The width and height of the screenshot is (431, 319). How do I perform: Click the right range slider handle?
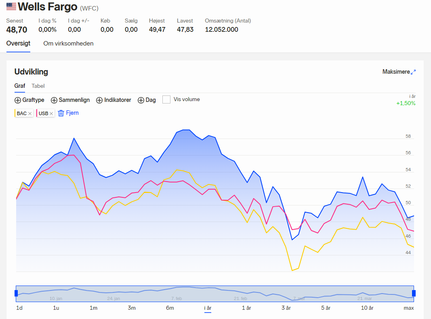414,293
